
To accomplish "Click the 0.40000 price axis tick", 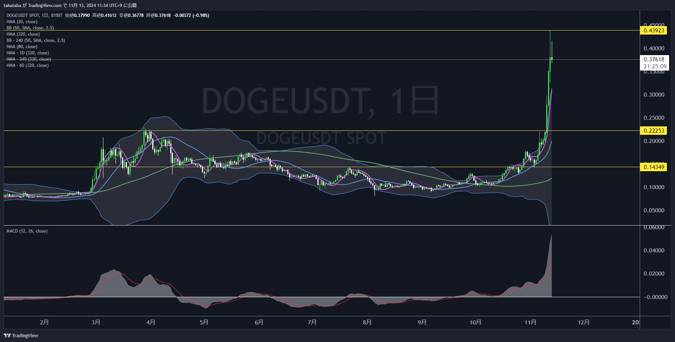I will [x=654, y=48].
